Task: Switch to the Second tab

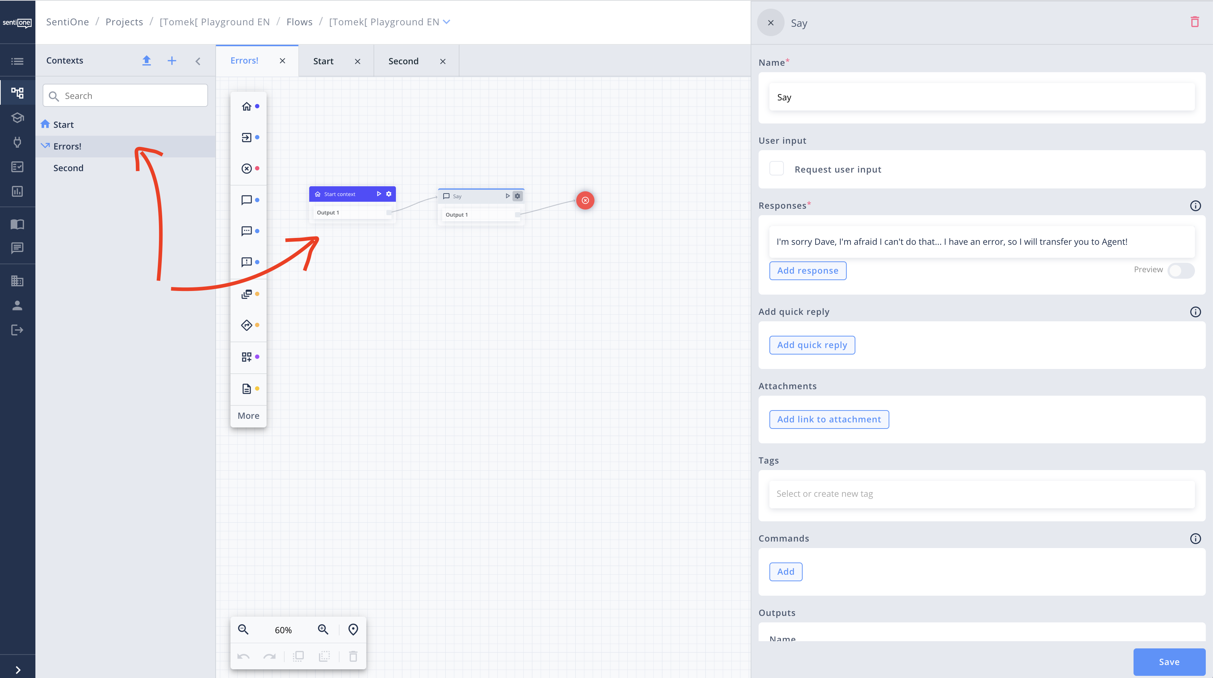Action: tap(403, 61)
